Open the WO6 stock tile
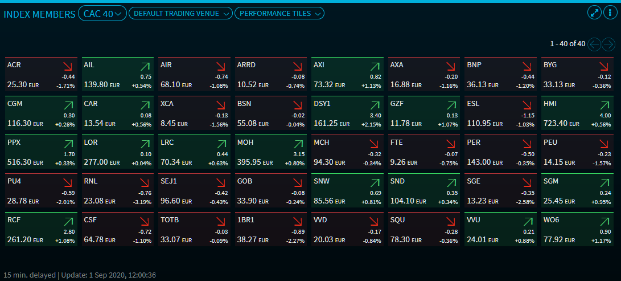 (x=576, y=229)
